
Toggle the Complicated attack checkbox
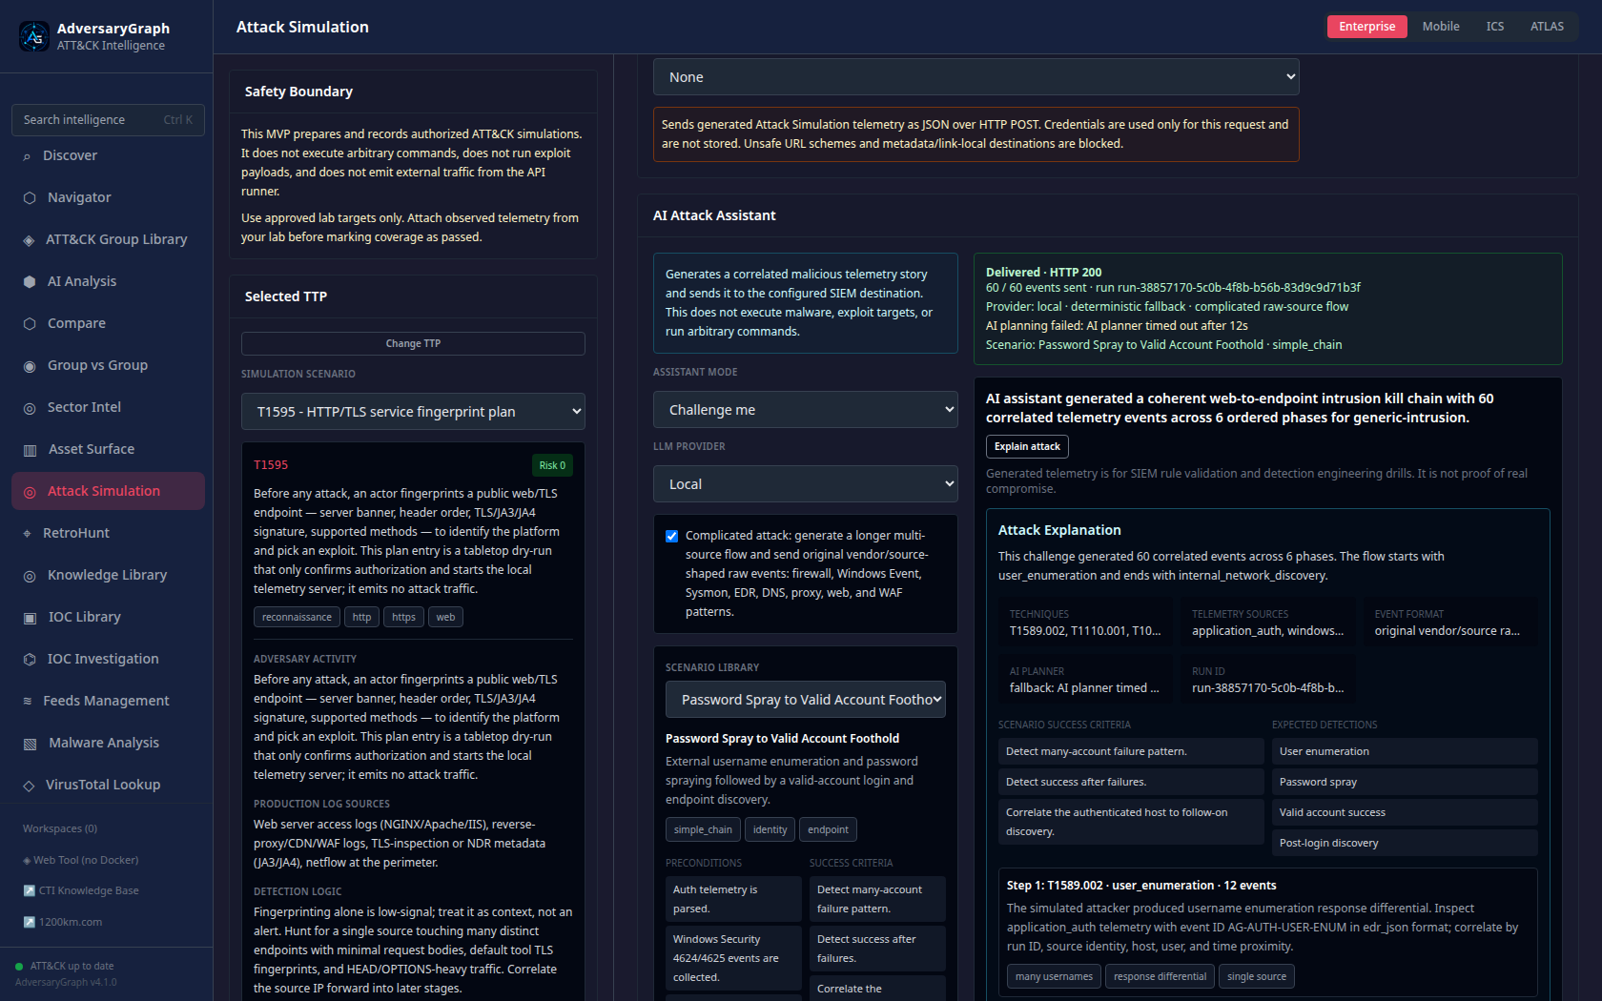point(671,536)
